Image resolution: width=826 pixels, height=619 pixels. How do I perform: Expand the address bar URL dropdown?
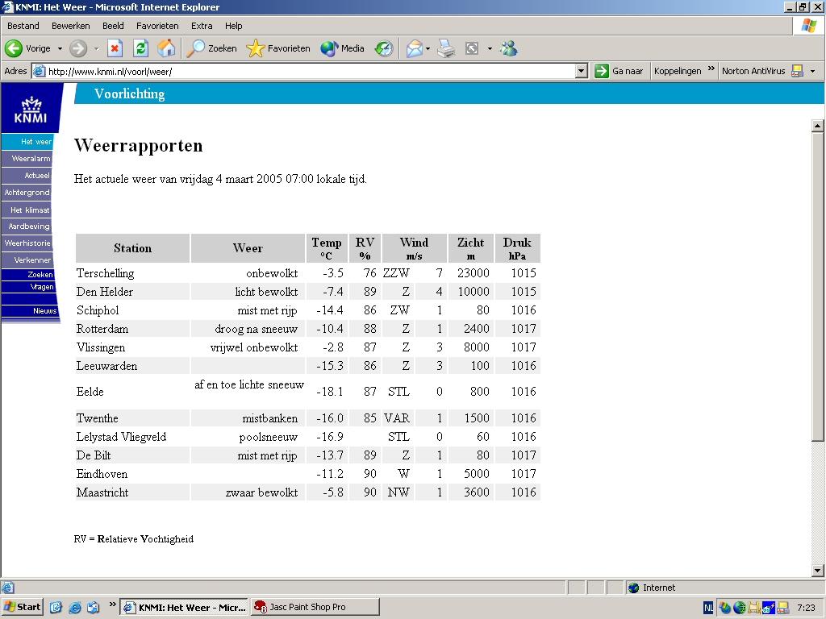tap(582, 71)
